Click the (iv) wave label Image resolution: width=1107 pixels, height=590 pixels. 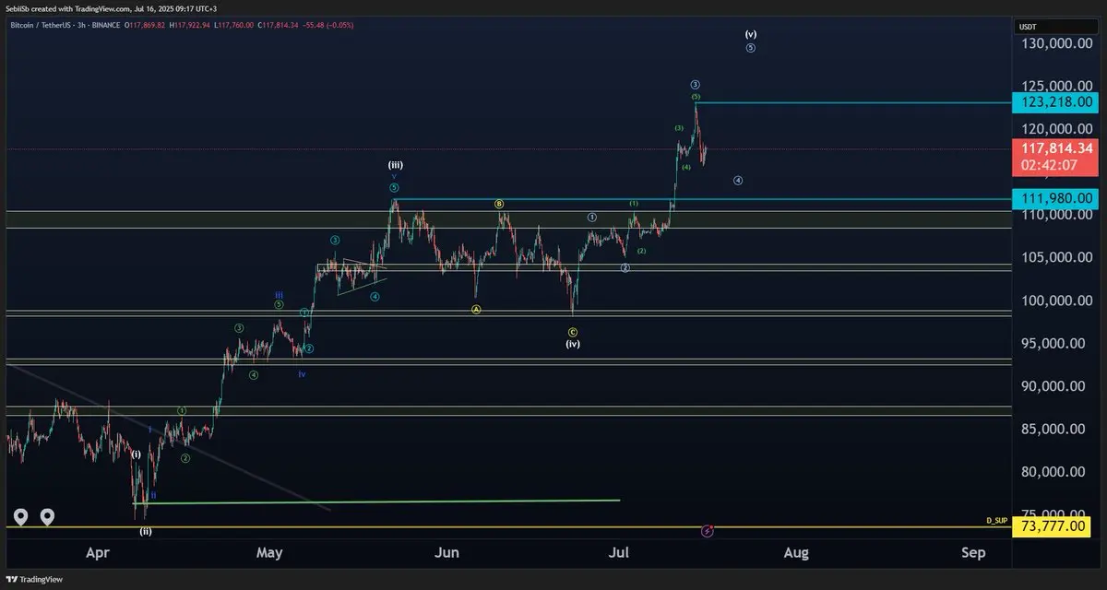(573, 343)
